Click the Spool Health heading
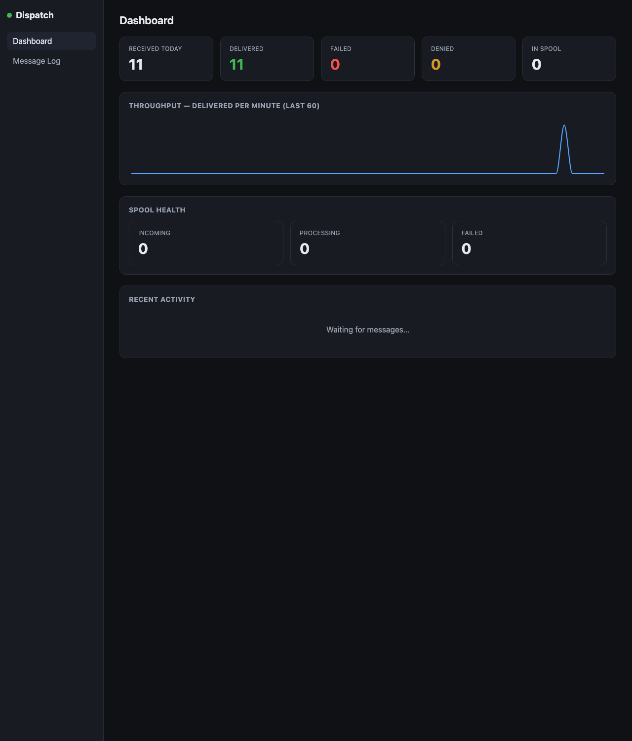 point(157,210)
